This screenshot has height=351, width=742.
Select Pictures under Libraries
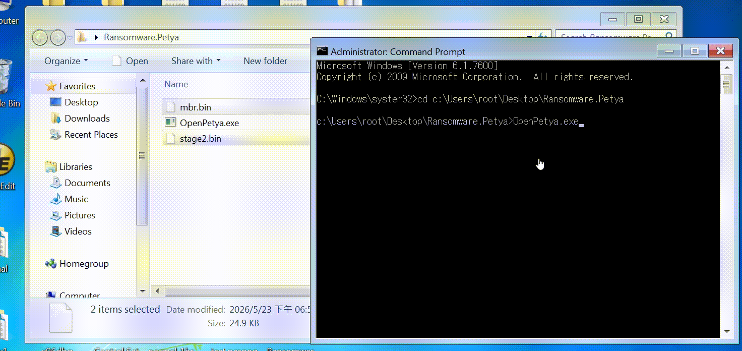coord(80,215)
